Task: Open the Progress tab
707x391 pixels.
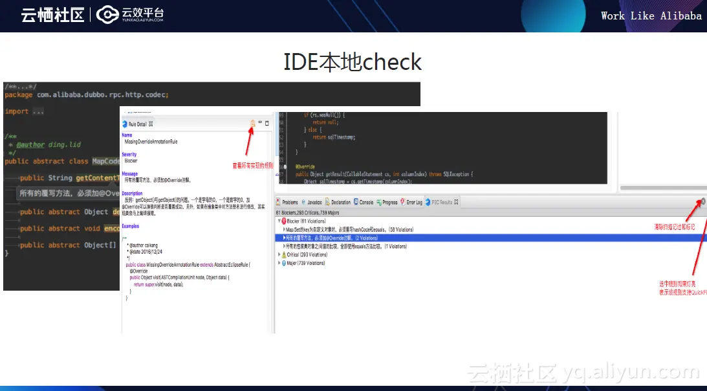Action: (387, 202)
